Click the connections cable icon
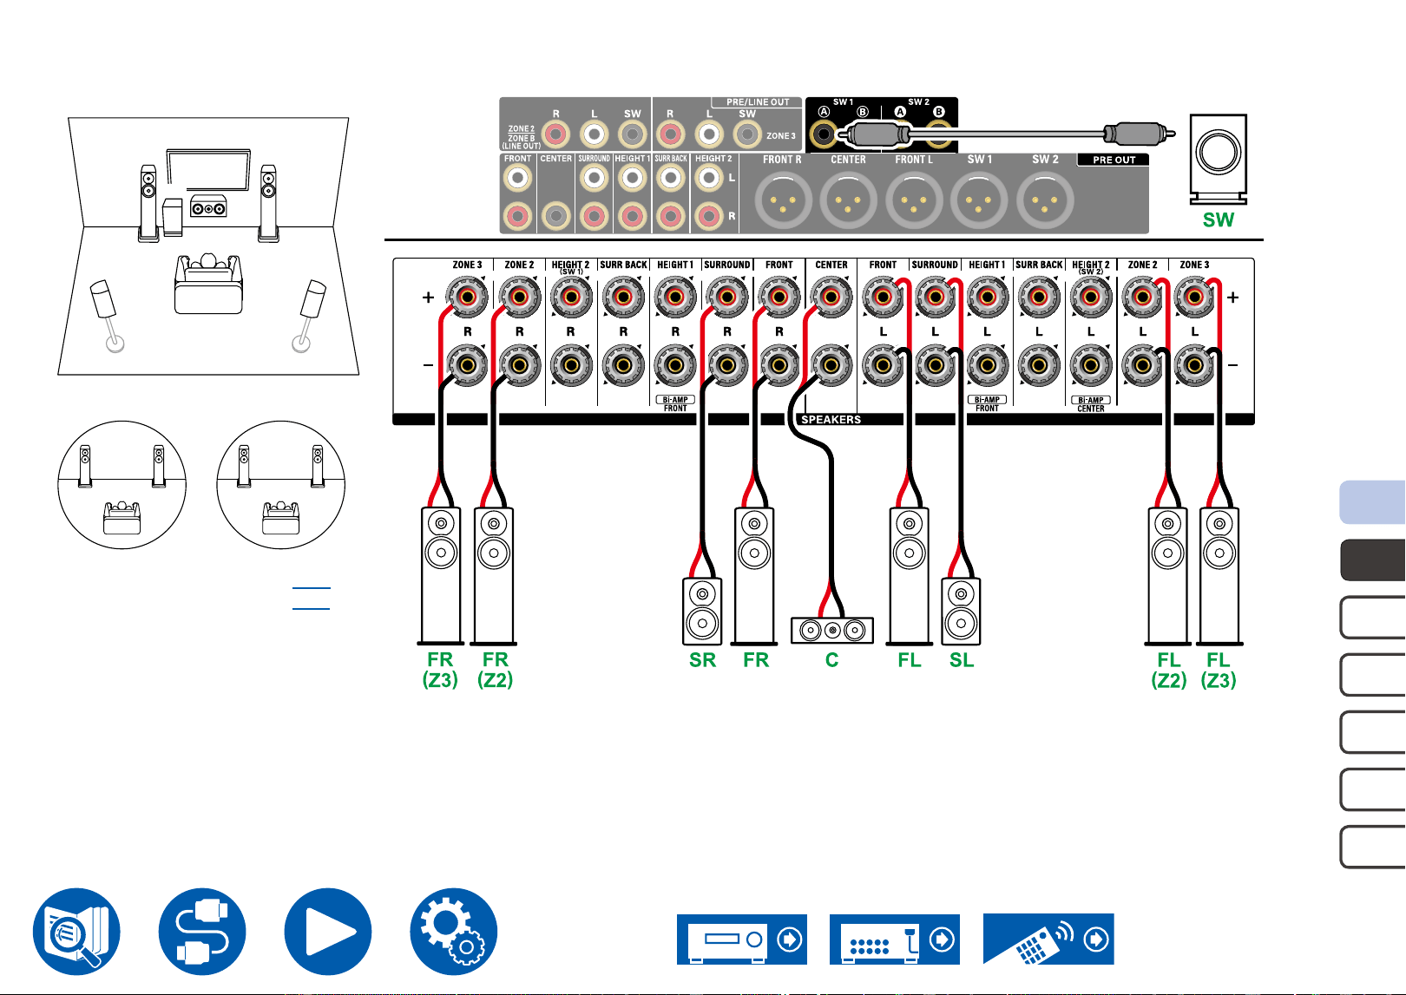 202,931
